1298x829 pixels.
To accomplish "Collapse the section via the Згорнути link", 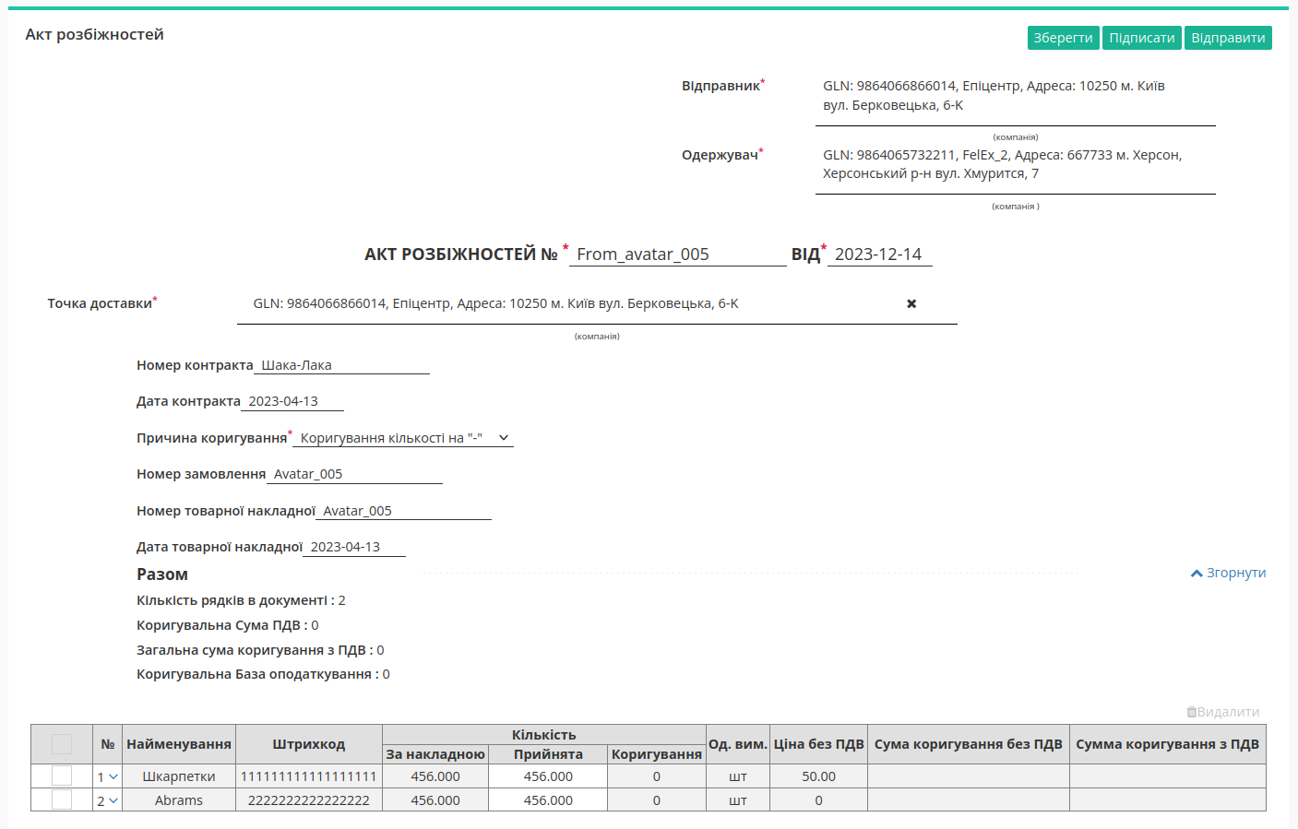I will pos(1228,573).
